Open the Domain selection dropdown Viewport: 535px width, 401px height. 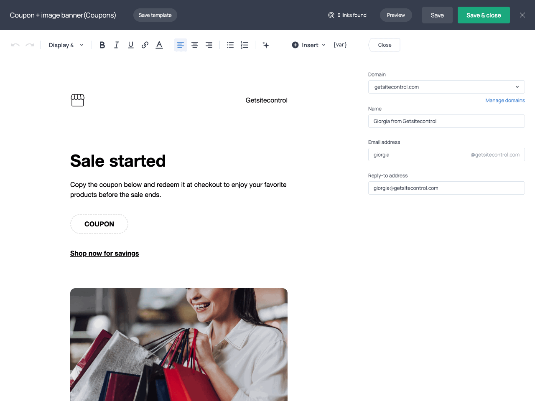(x=446, y=87)
